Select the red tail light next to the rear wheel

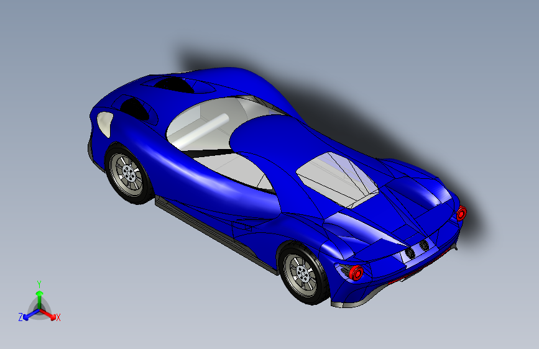point(356,273)
